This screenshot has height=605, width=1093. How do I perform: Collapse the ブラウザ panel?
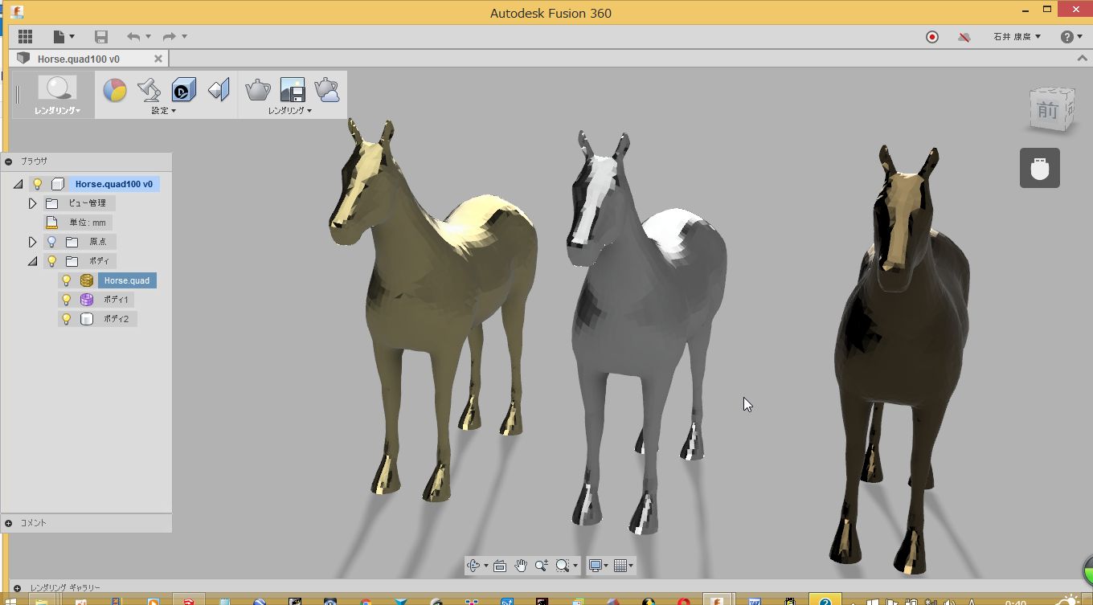coord(8,161)
